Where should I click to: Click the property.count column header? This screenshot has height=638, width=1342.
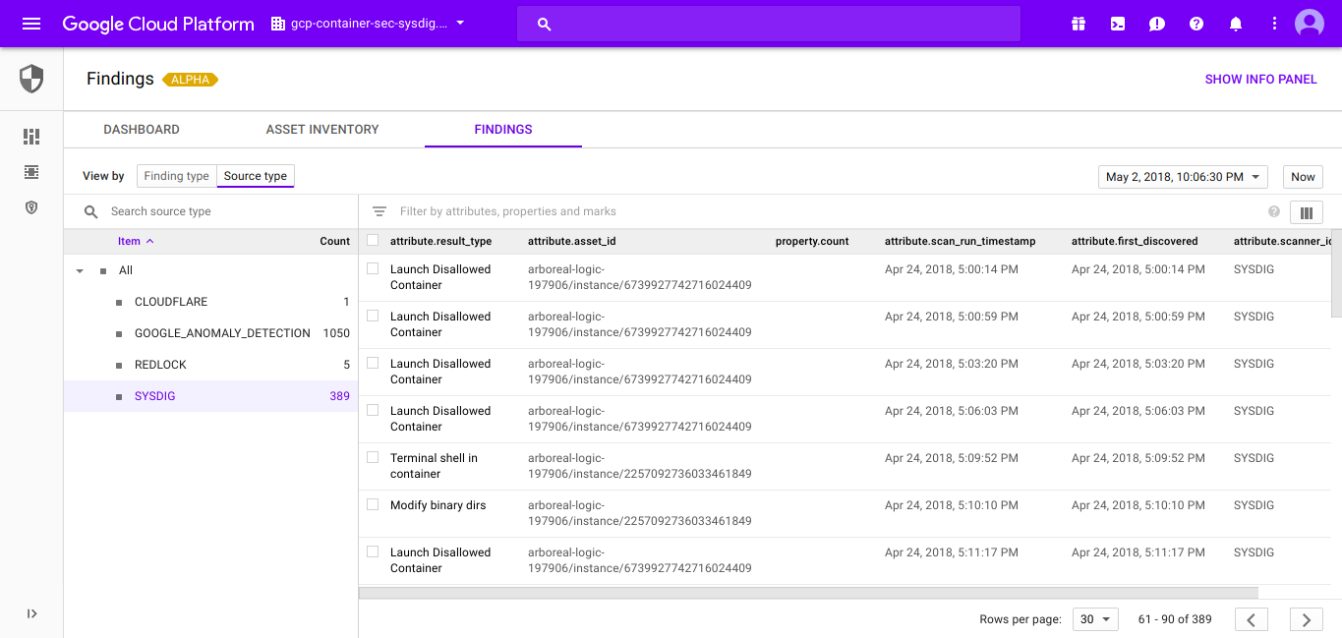(x=812, y=241)
